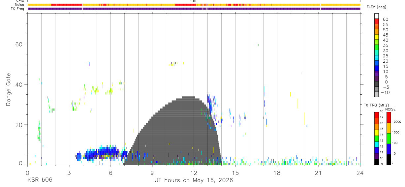Viewport: 405px width, 187px height.
Task: Click the NOISE legend value 10000
Action: click(397, 122)
